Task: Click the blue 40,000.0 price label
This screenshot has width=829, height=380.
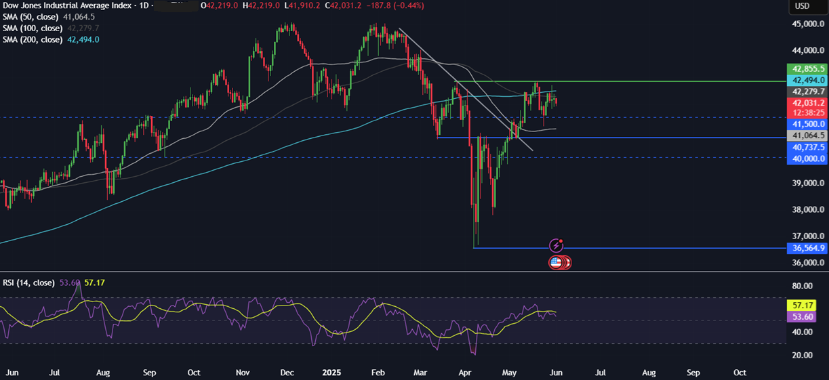Action: point(807,158)
